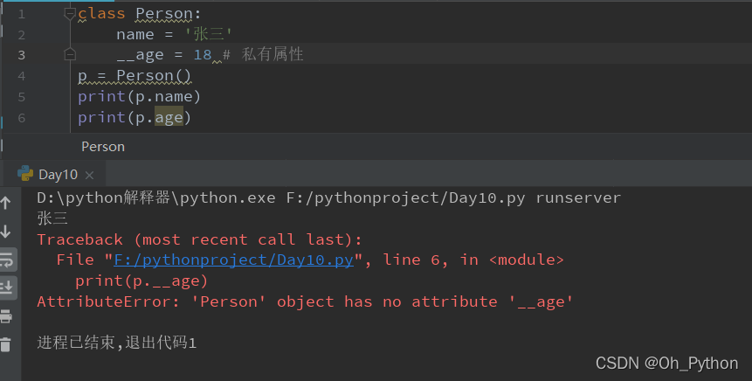Collapse the class Person fold marker
The image size is (752, 381).
pyautogui.click(x=70, y=13)
